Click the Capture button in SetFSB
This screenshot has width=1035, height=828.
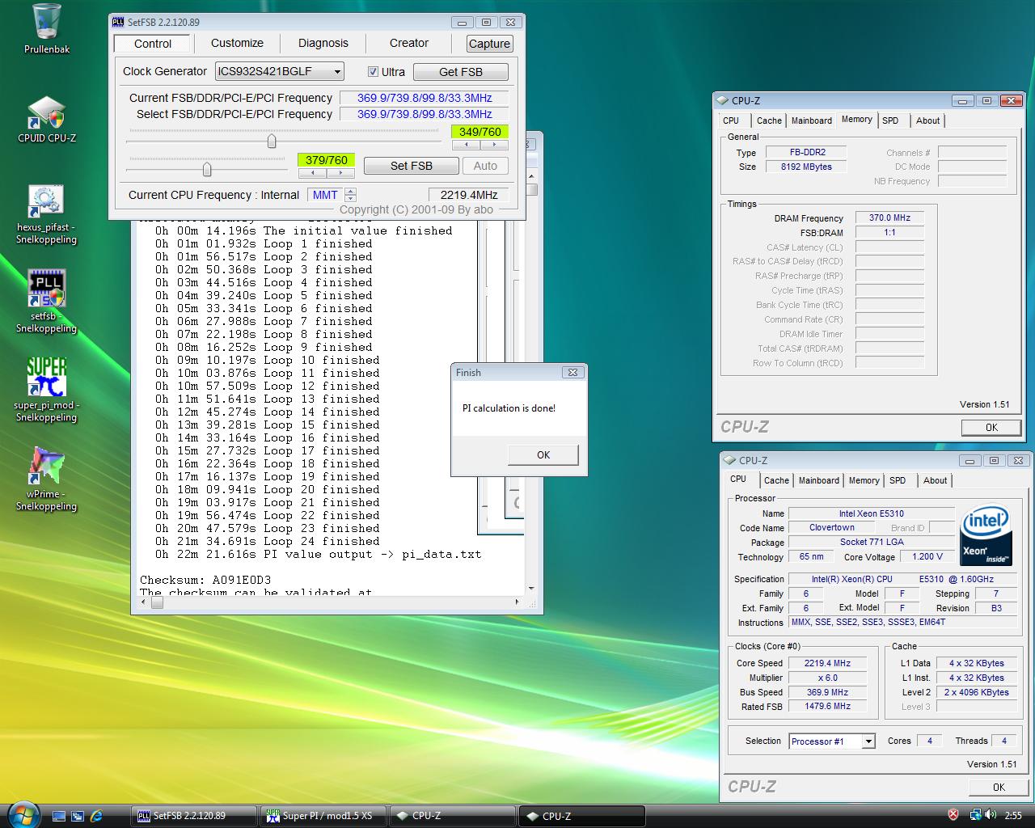tap(489, 44)
